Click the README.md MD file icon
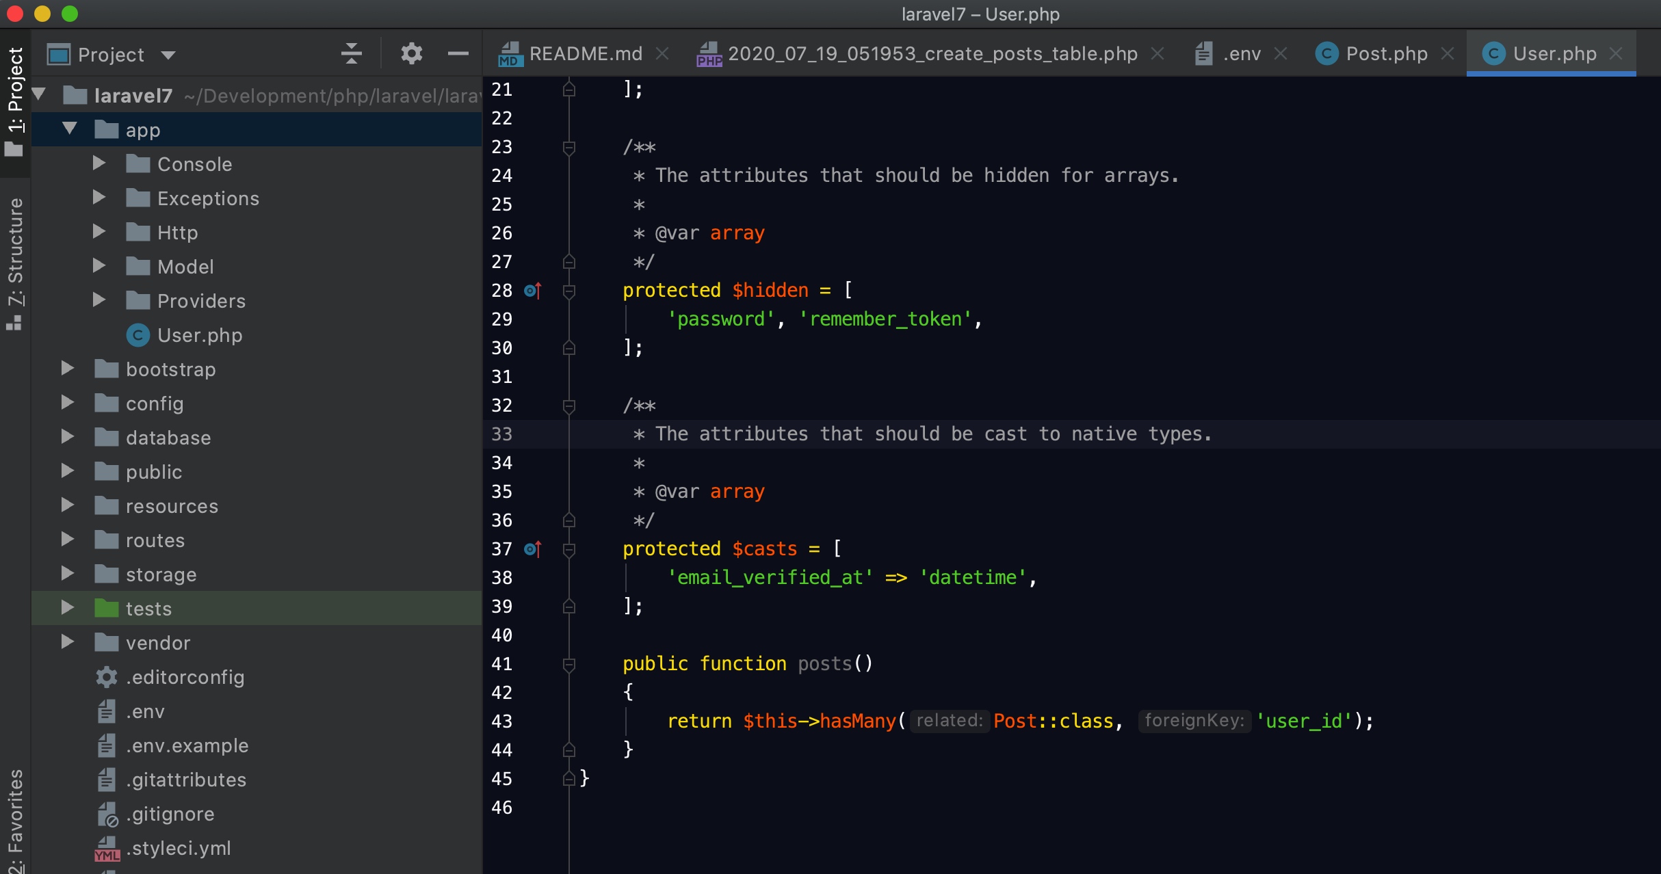Image resolution: width=1661 pixels, height=874 pixels. coord(510,53)
